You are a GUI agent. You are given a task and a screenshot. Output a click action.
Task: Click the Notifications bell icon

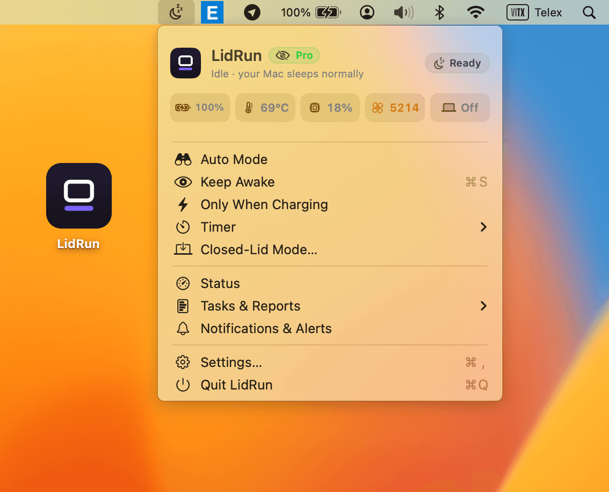[x=183, y=329]
